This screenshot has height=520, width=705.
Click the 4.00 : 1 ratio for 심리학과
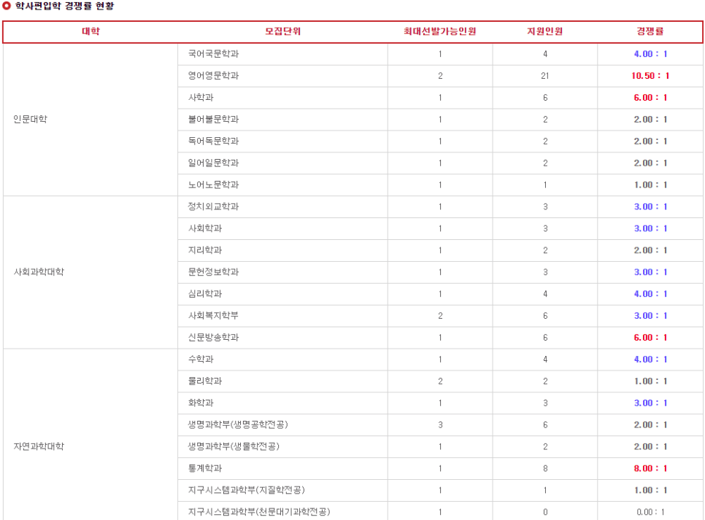pos(650,294)
